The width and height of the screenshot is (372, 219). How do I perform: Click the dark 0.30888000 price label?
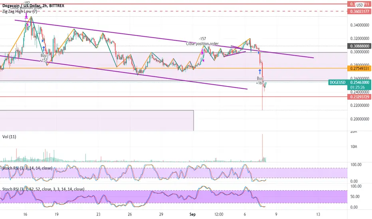[359, 46]
